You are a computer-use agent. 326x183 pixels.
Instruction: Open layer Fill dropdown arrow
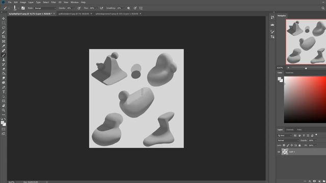click(316, 145)
